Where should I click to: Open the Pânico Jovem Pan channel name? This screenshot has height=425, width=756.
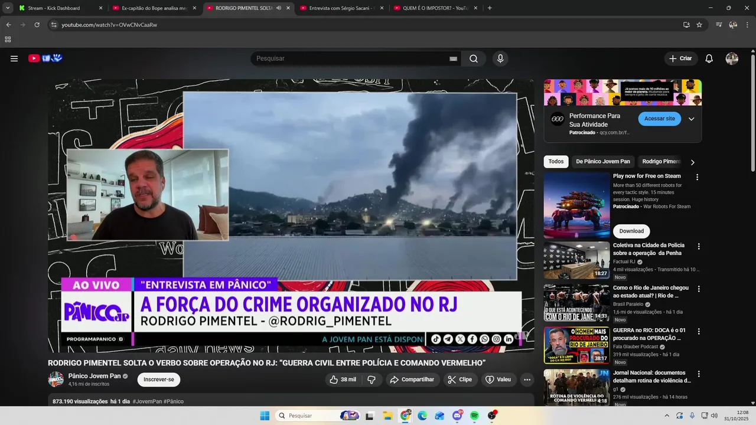point(94,376)
